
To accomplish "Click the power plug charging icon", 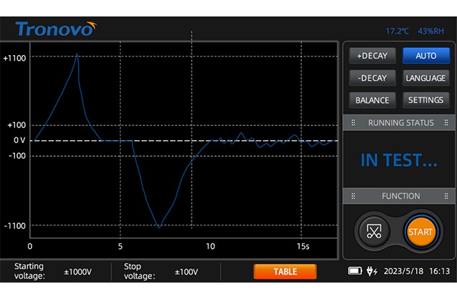I will point(372,271).
